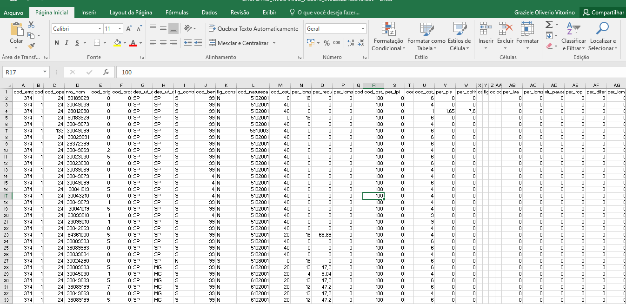Click Quebrar Texto Automaticamente
626x304 pixels.
coord(254,29)
